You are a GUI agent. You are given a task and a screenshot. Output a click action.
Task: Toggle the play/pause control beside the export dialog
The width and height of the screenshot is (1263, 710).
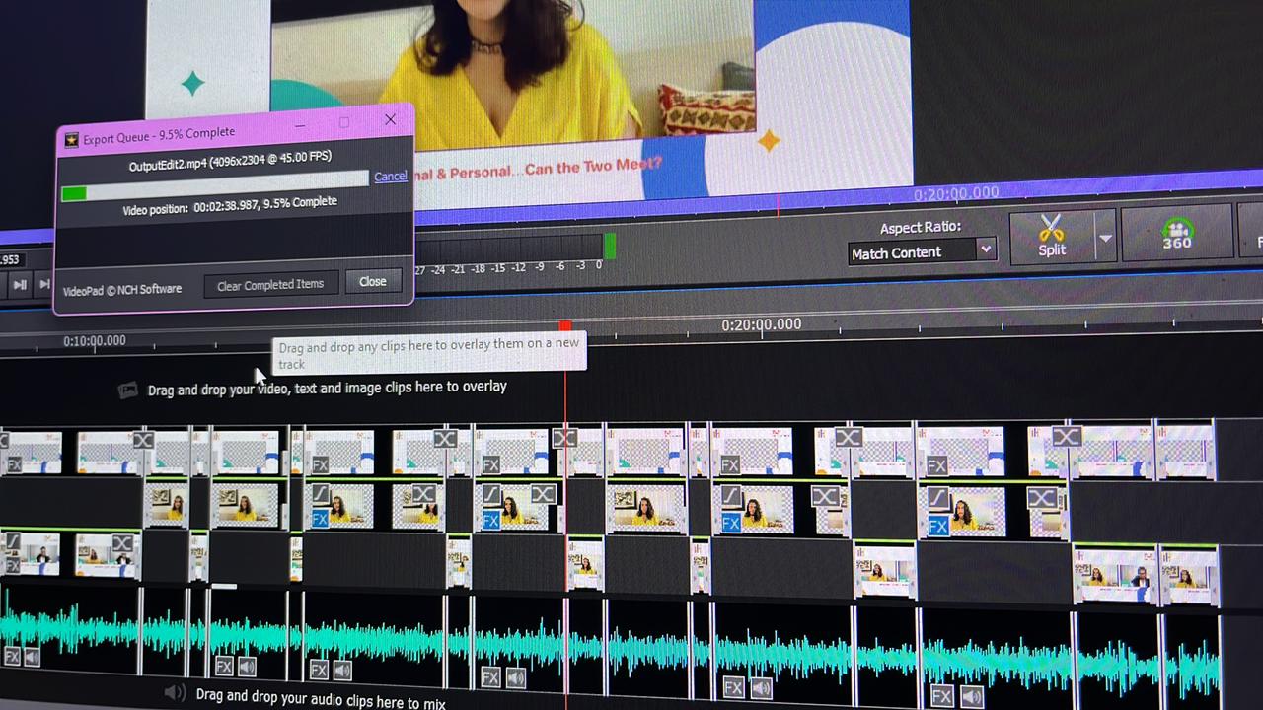(x=19, y=285)
